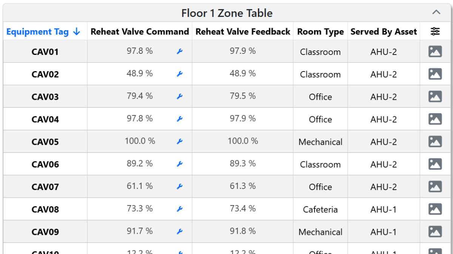The image size is (453, 254).
Task: Open the graphic icon for CAV01
Action: click(435, 52)
